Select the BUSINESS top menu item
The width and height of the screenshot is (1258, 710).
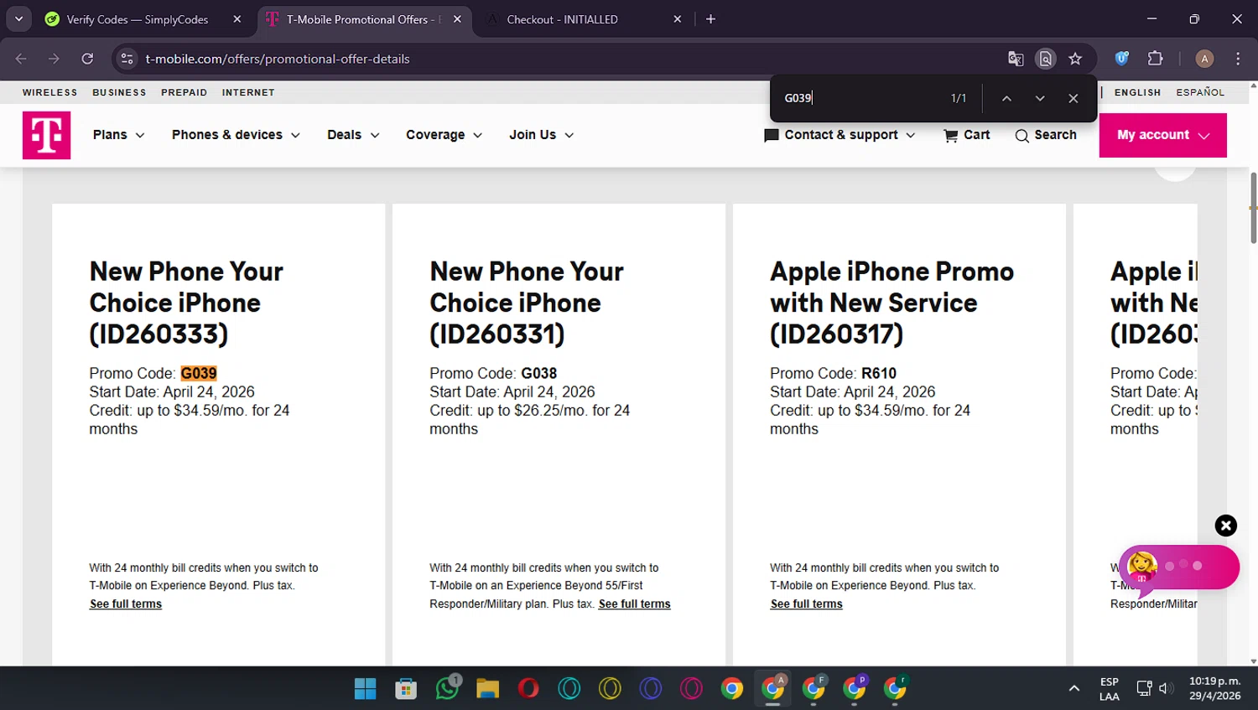[119, 92]
